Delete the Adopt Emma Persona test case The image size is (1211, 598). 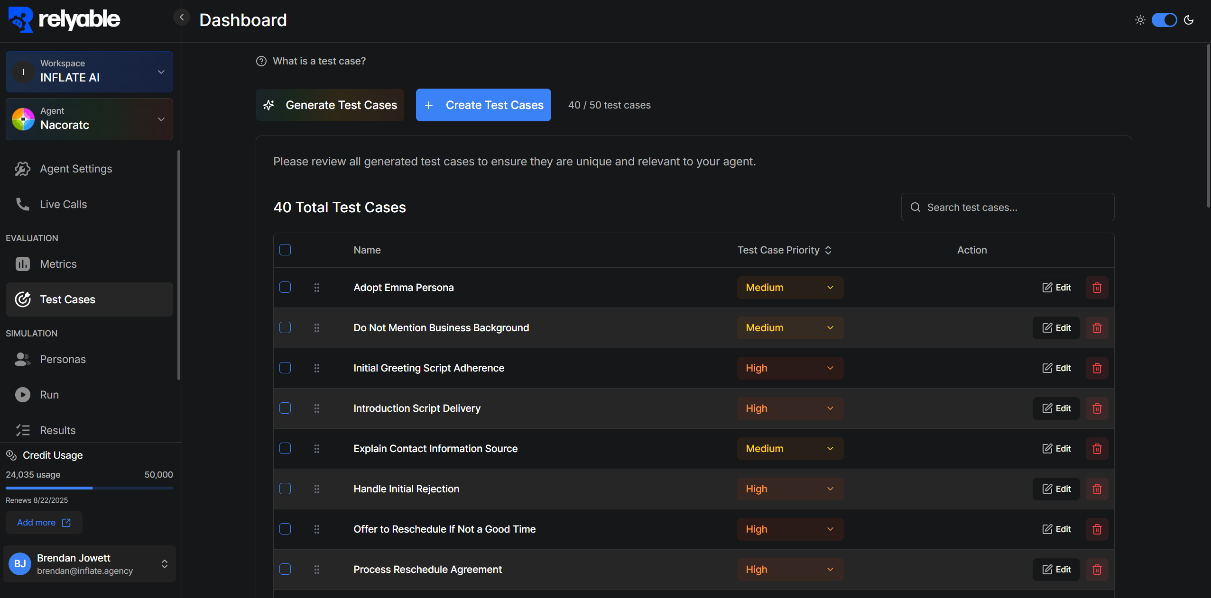[x=1097, y=288]
